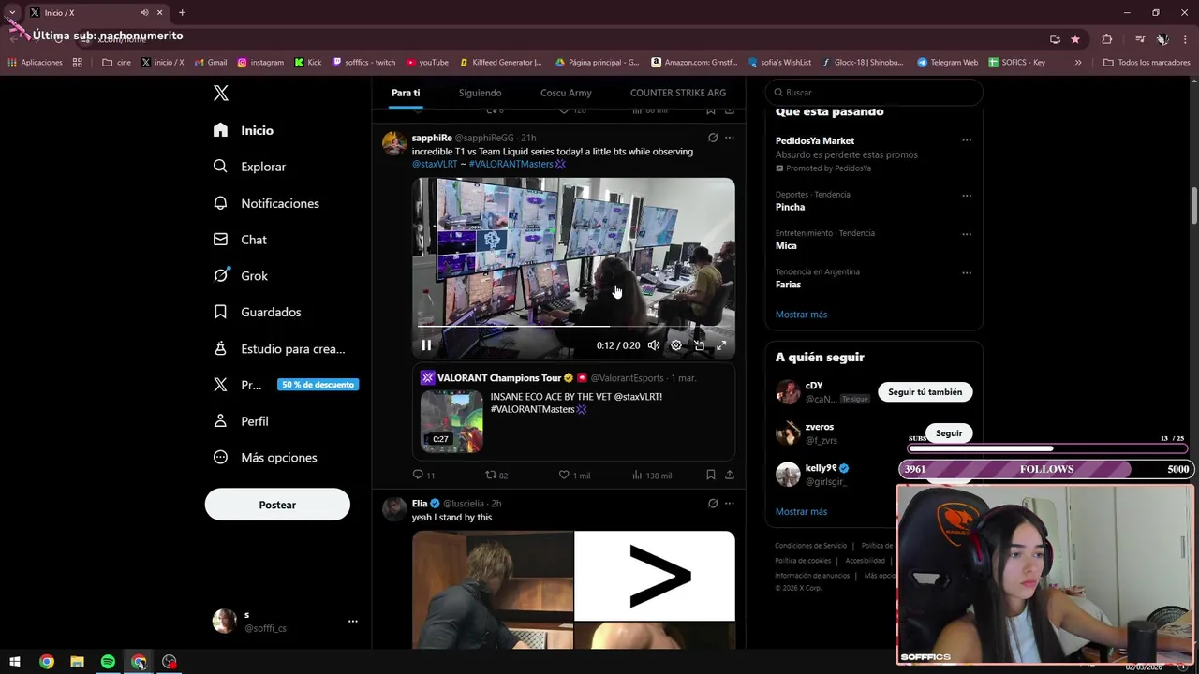The height and width of the screenshot is (674, 1199).
Task: Click the @staxVLRT mention in sapphiRe's post
Action: point(435,164)
